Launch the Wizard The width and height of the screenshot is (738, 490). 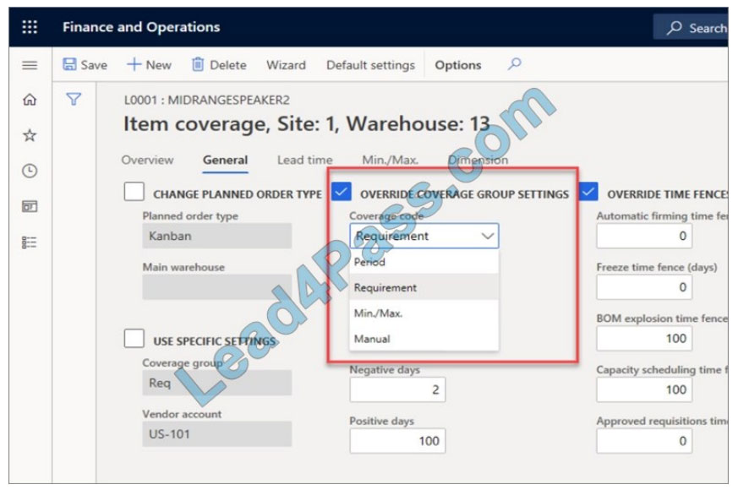tap(287, 65)
